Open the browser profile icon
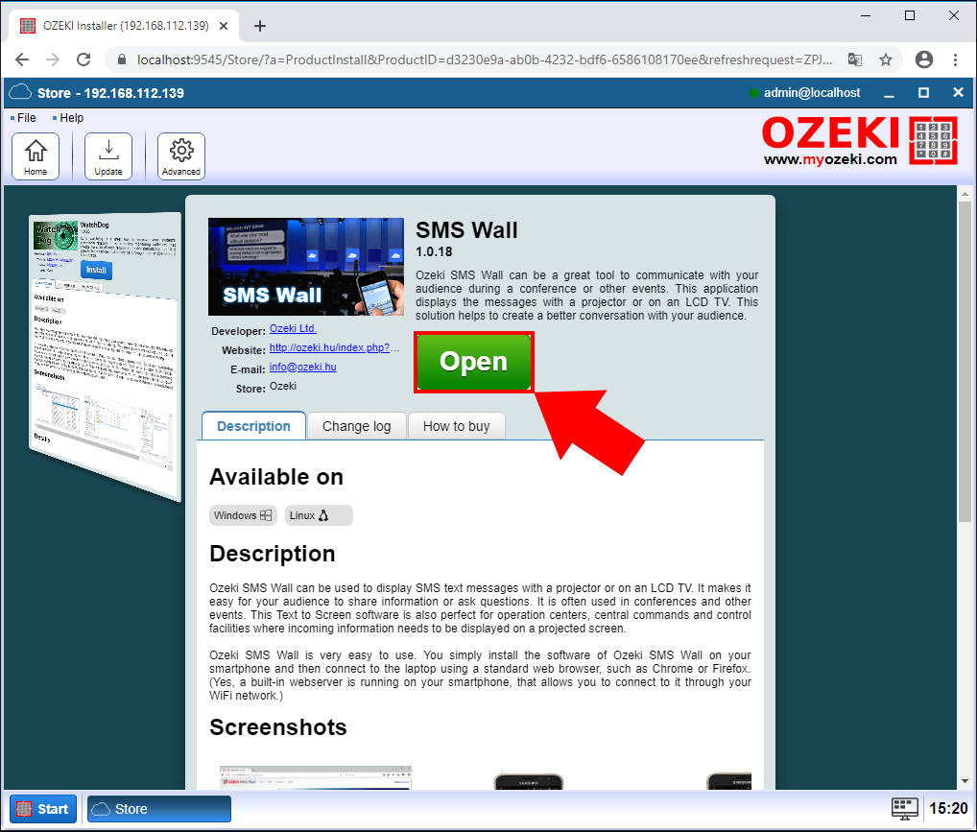Viewport: 977px width, 832px height. coord(924,59)
